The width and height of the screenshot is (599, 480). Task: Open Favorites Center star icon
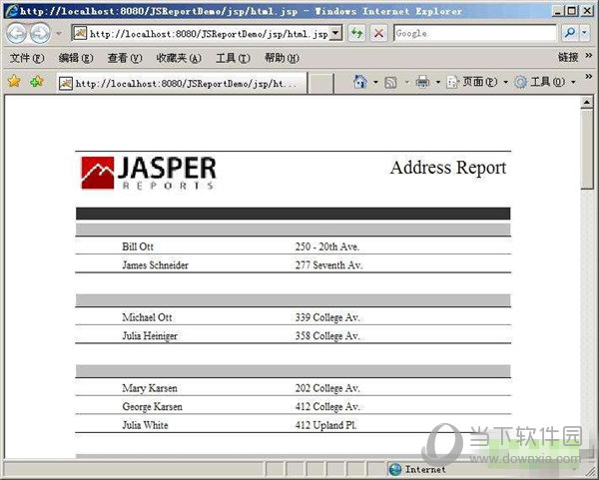coord(14,82)
